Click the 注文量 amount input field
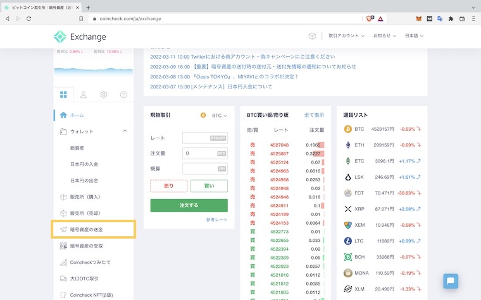 204,153
